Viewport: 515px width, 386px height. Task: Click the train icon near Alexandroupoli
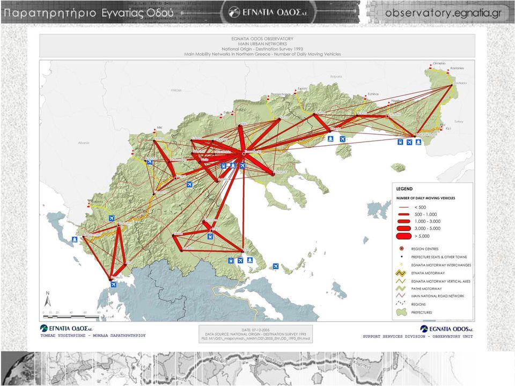(400, 142)
